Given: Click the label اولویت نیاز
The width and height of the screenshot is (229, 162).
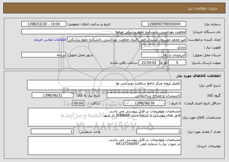Looking at the screenshot, I should tap(212, 47).
